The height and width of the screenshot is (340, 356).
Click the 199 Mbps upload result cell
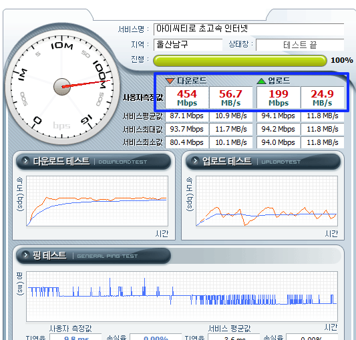coord(279,98)
